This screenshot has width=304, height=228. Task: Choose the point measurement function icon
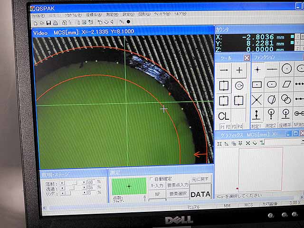[x=257, y=69]
